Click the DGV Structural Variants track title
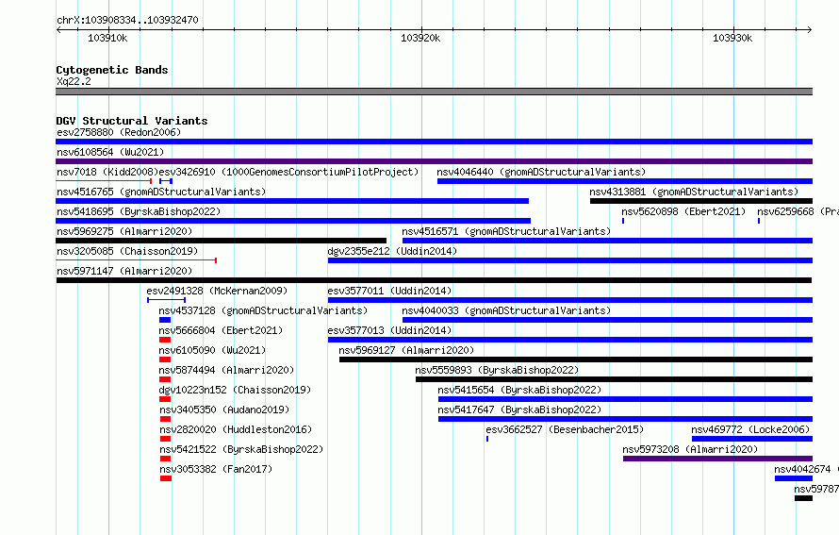The width and height of the screenshot is (839, 535). pos(132,121)
